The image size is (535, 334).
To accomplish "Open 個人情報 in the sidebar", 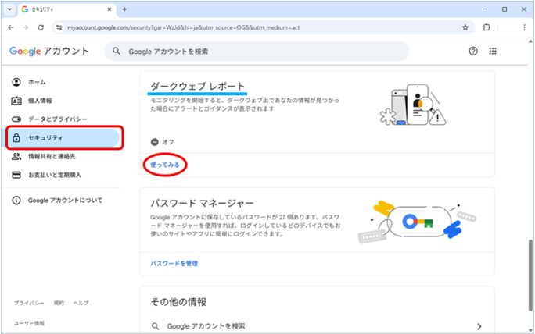I will [x=41, y=101].
